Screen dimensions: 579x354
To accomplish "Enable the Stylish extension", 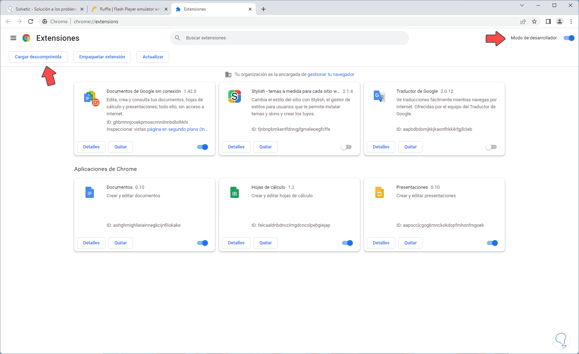I will (x=346, y=147).
